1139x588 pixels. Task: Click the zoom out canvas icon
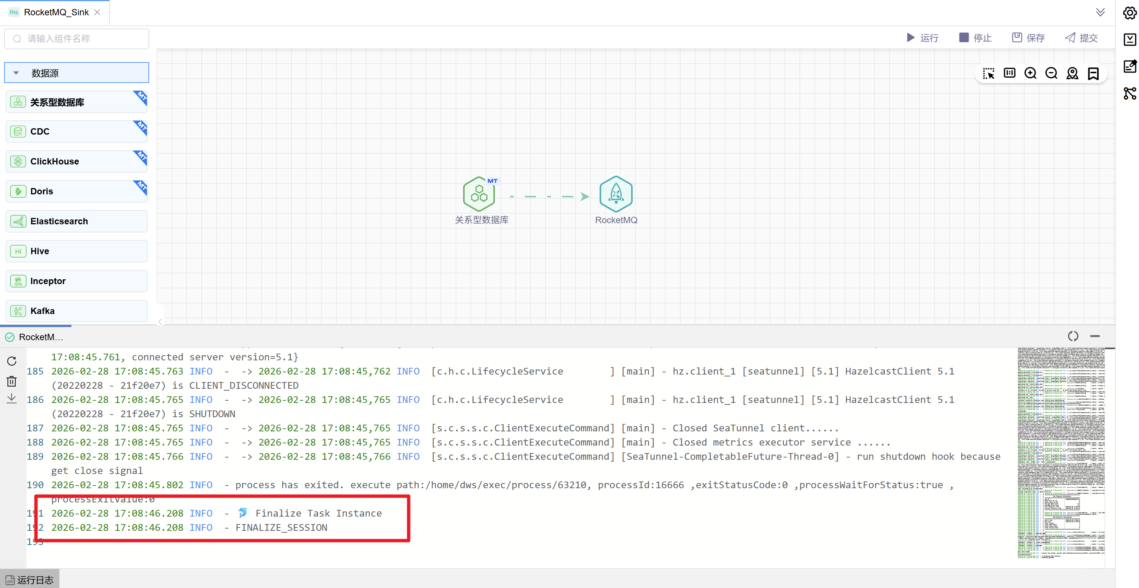(1051, 73)
